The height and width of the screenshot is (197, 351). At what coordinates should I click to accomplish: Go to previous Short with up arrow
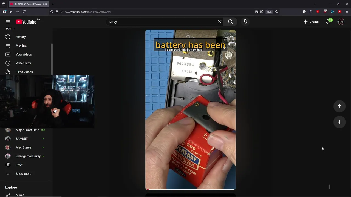tap(339, 106)
